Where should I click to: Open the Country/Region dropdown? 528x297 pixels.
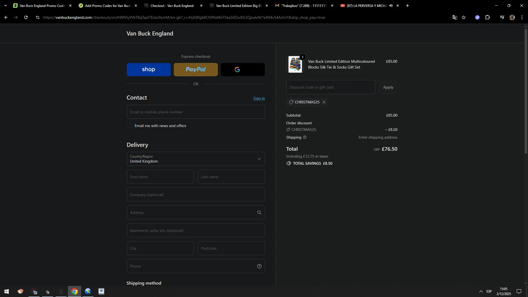tap(196, 159)
